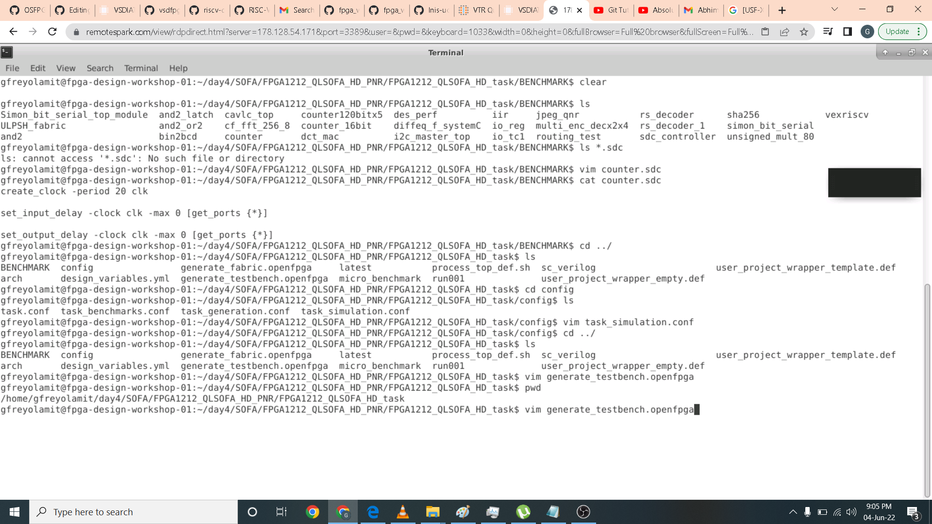
Task: Toggle the volume speaker tray icon
Action: 851,512
